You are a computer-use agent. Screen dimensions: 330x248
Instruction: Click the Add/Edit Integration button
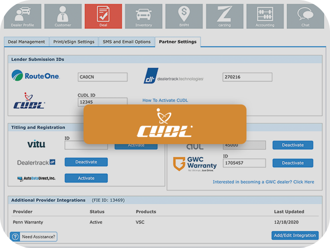point(294,236)
